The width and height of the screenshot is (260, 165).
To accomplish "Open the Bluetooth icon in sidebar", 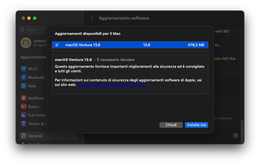I will click(x=24, y=77).
